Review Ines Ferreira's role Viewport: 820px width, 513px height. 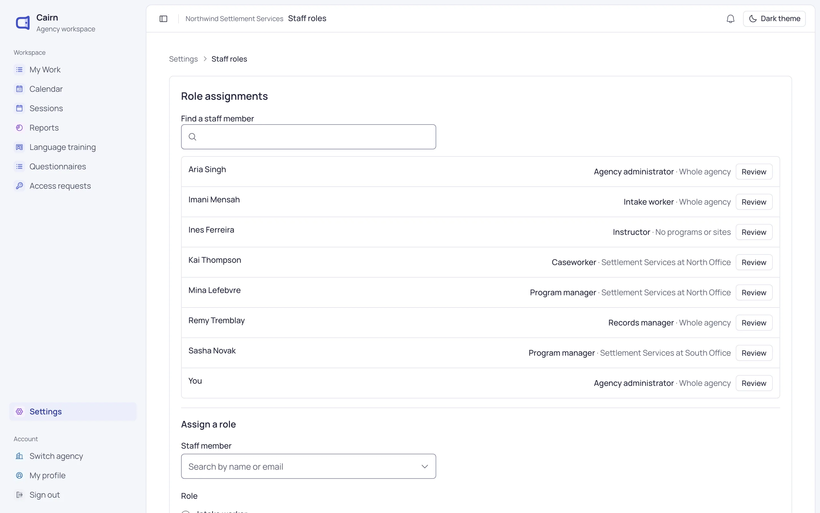click(x=754, y=232)
